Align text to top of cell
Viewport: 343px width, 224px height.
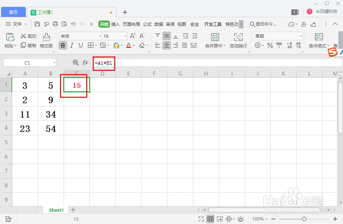[158, 36]
